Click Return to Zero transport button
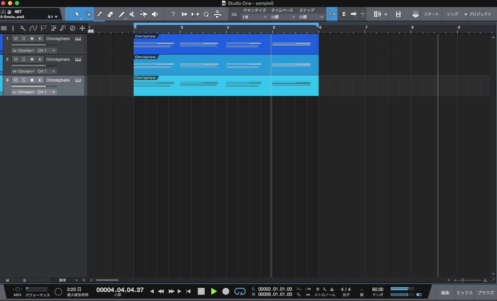 click(x=188, y=291)
